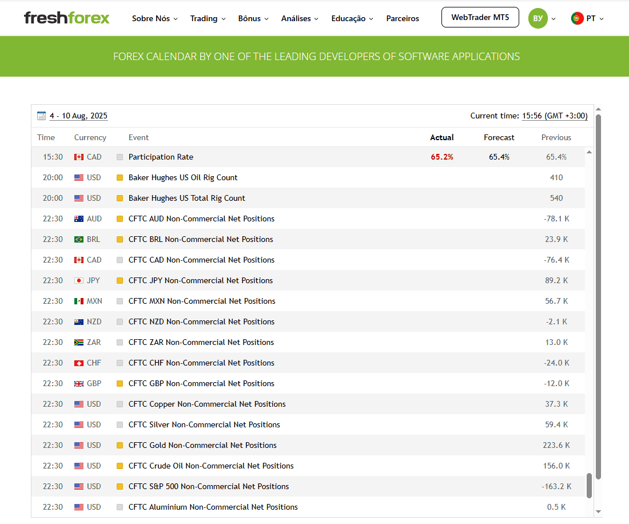
Task: Click the page's outer scrollbar thumb
Action: 598,297
